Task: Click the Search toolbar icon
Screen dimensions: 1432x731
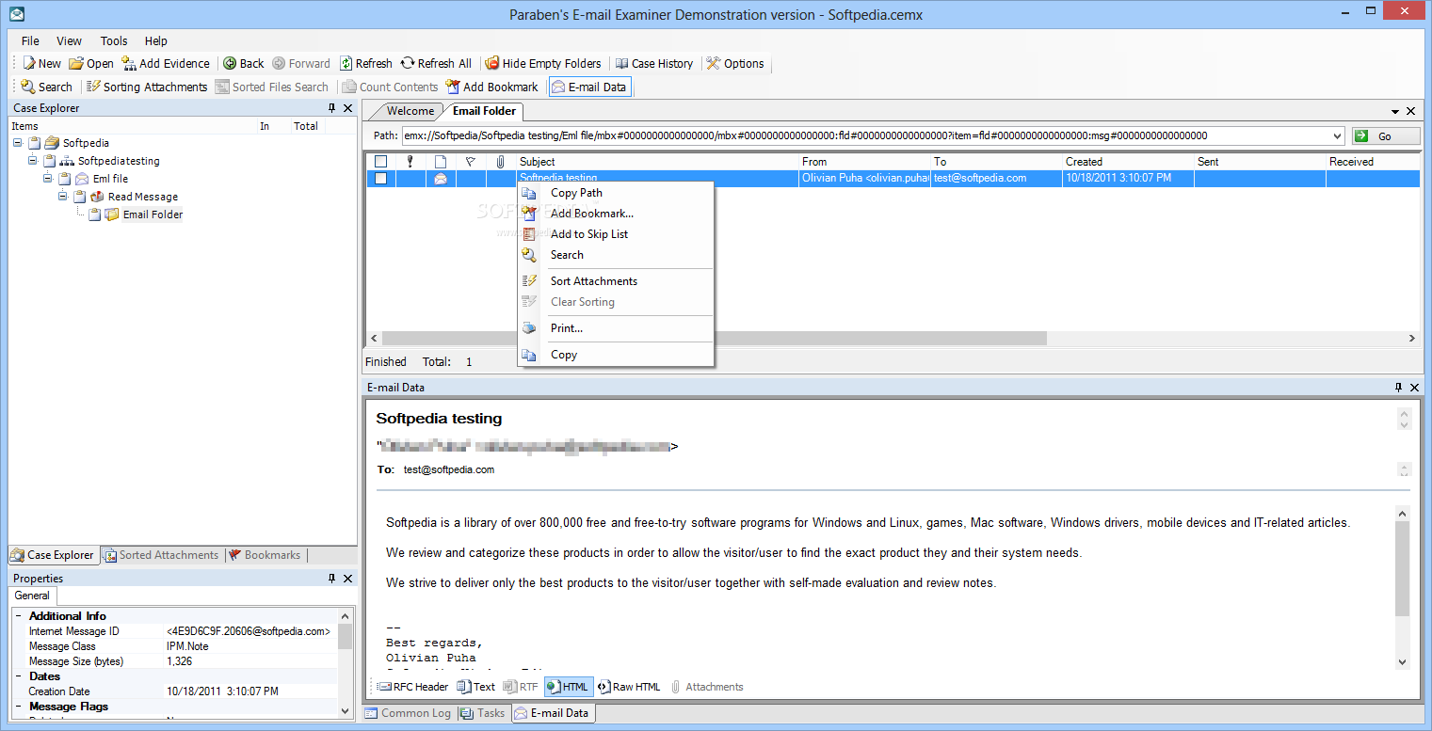Action: click(x=46, y=87)
